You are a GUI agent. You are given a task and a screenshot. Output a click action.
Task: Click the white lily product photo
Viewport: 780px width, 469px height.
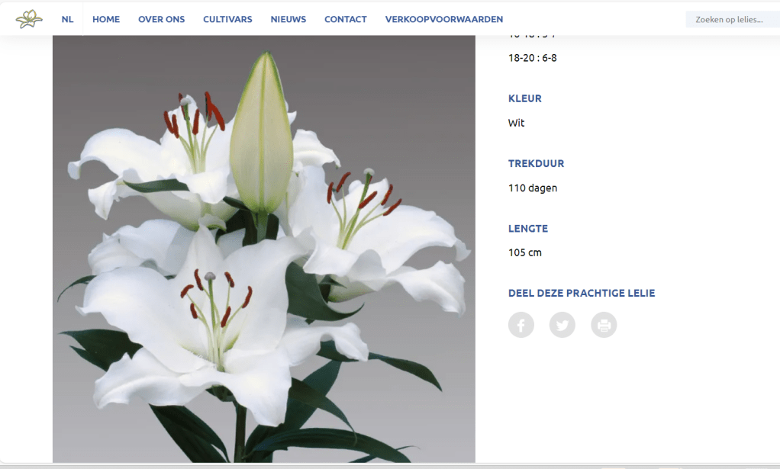tap(264, 249)
